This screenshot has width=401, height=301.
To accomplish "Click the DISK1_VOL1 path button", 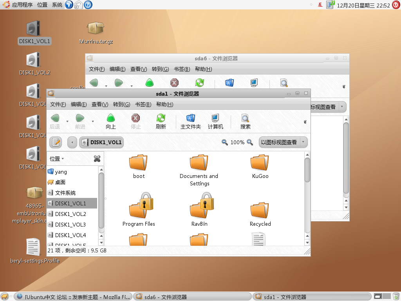I will 101,142.
